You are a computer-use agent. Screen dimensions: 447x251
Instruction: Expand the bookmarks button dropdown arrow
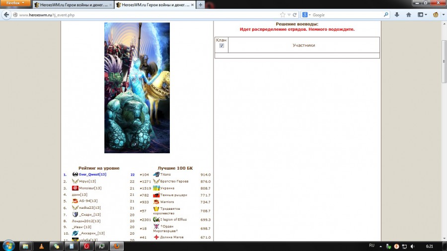pos(426,15)
